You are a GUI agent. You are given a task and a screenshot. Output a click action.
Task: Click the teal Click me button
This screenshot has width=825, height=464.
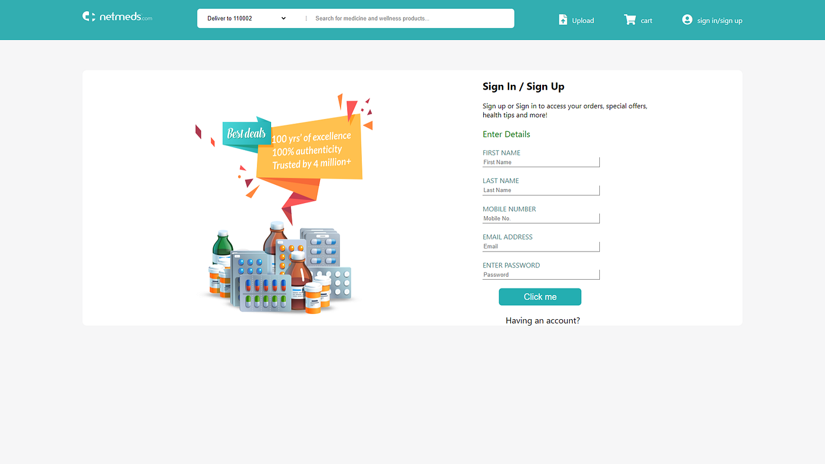point(540,297)
